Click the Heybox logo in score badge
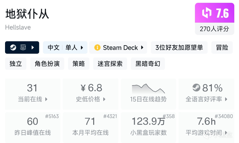 click(207, 13)
